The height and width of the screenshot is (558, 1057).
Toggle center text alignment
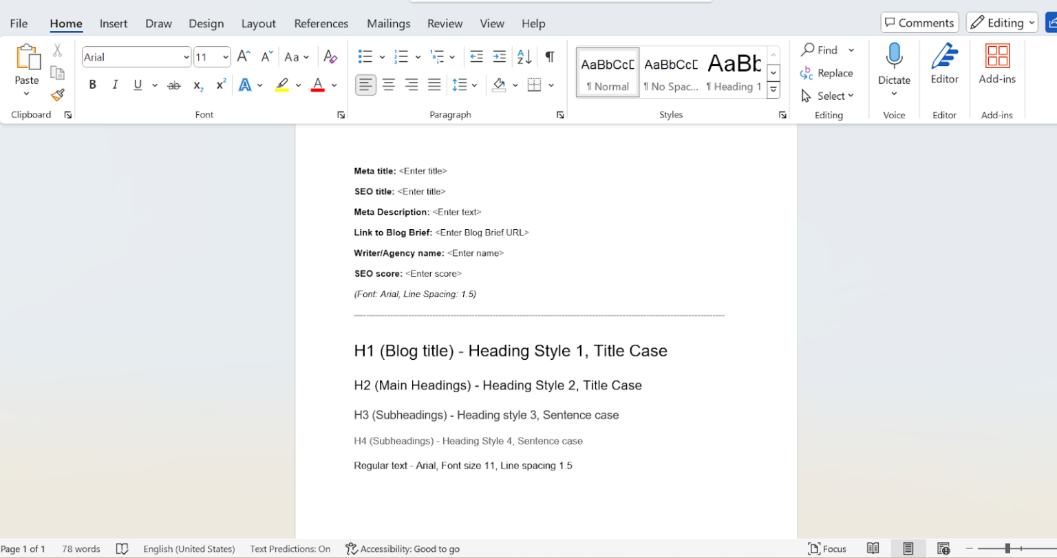pyautogui.click(x=388, y=85)
